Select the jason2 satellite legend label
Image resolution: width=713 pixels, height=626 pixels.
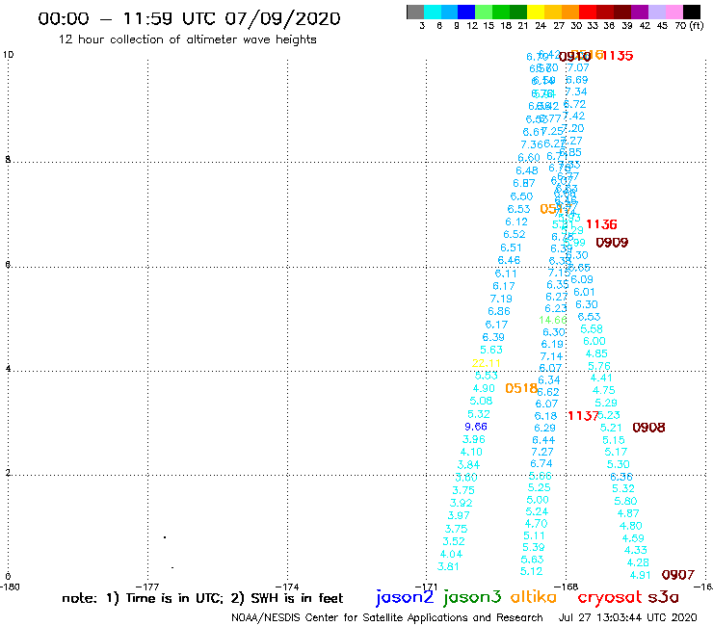(405, 597)
